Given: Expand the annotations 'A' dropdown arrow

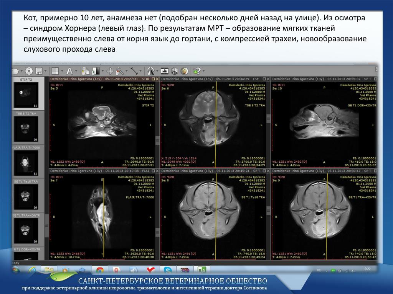Looking at the screenshot, I should [76, 71].
